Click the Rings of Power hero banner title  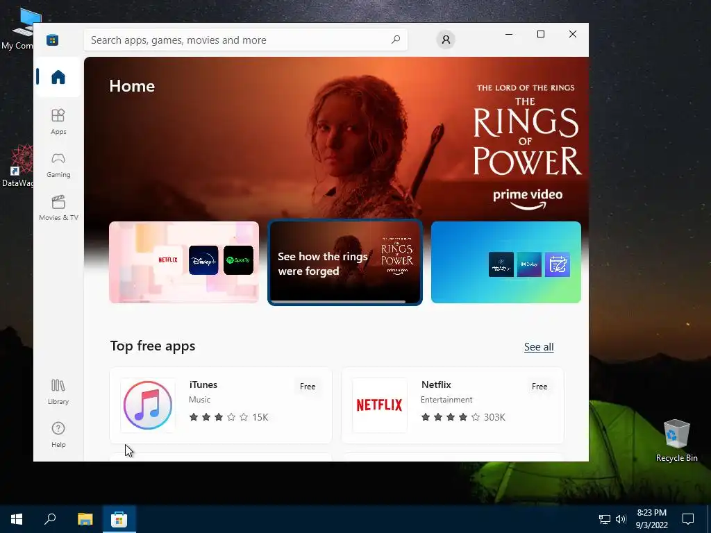click(526, 130)
